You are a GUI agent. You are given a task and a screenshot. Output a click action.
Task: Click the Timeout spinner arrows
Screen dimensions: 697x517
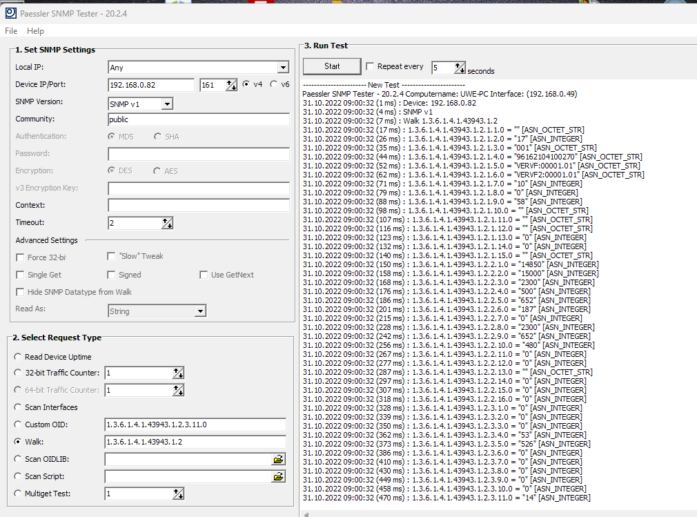click(167, 223)
